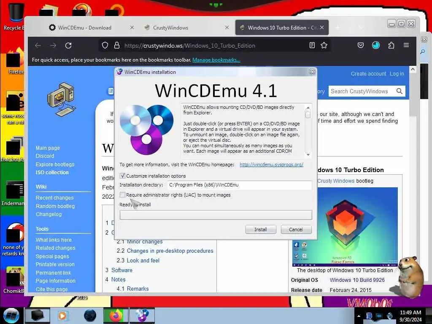The width and height of the screenshot is (432, 324).
Task: Open the Pocket save icon
Action: (361, 45)
